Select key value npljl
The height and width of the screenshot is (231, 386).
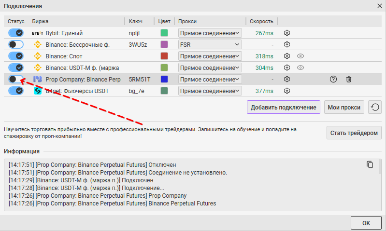[x=134, y=33]
